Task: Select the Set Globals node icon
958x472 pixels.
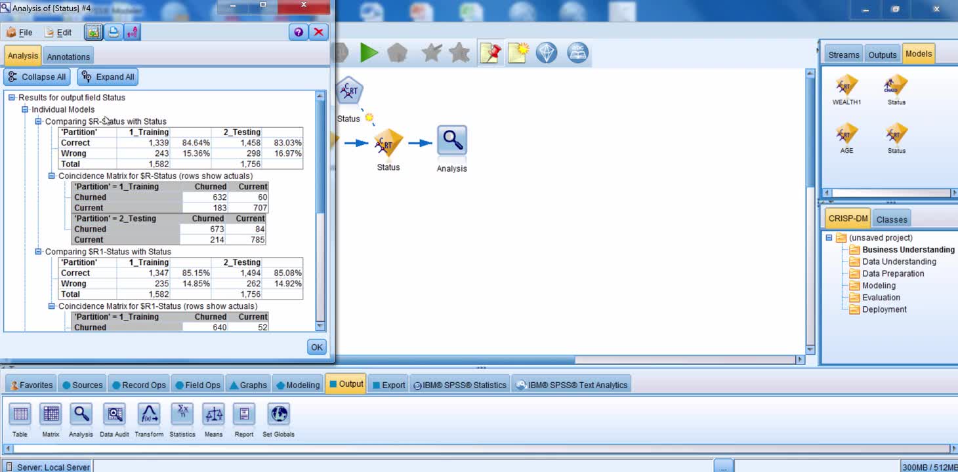Action: click(x=279, y=414)
